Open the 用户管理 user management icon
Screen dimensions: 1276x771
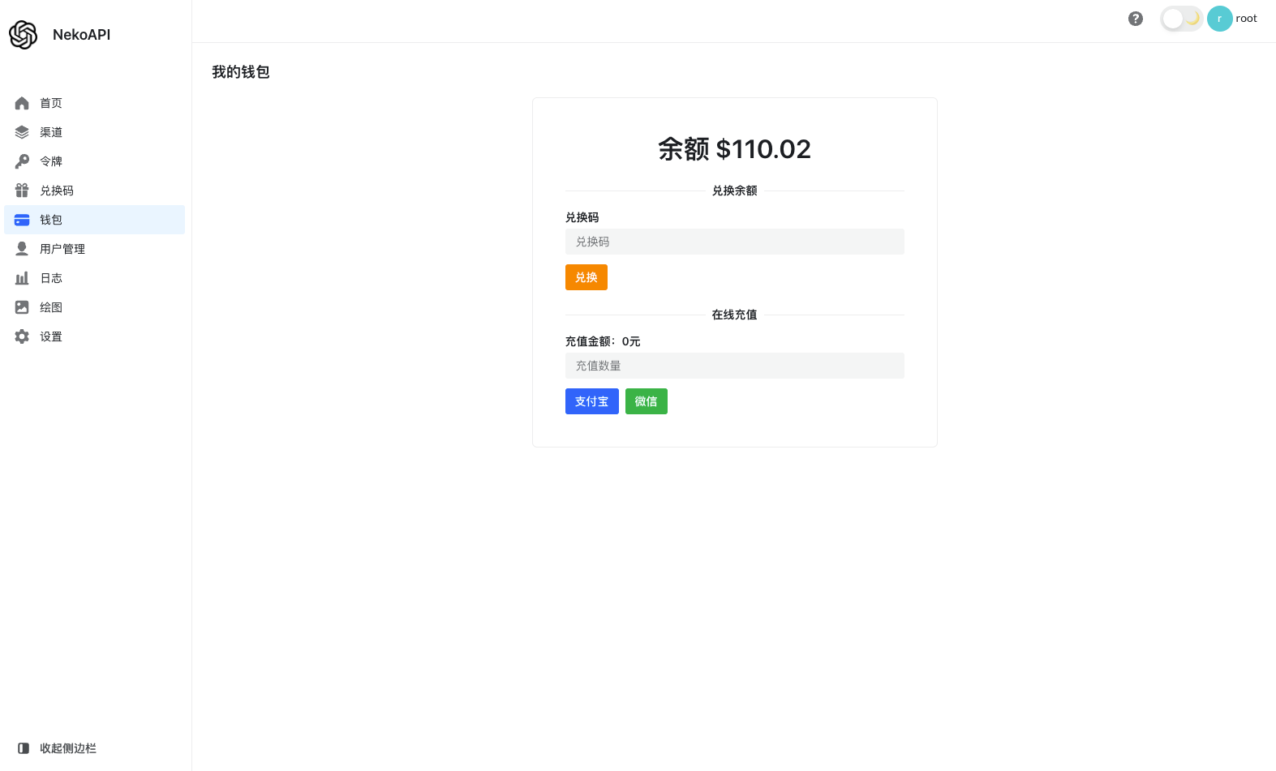(x=22, y=248)
